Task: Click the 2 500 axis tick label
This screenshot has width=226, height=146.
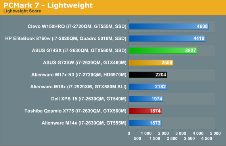Action: coord(172,138)
